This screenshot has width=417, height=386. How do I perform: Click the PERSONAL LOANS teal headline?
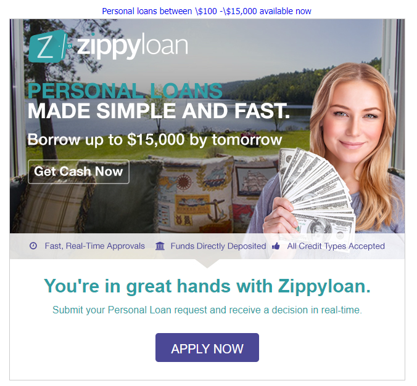pos(125,91)
